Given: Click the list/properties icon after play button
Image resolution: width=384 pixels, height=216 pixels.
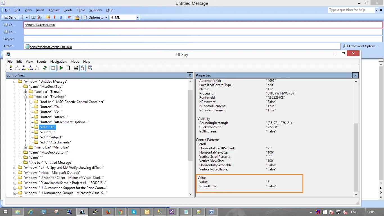Looking at the screenshot, I should click(68, 68).
